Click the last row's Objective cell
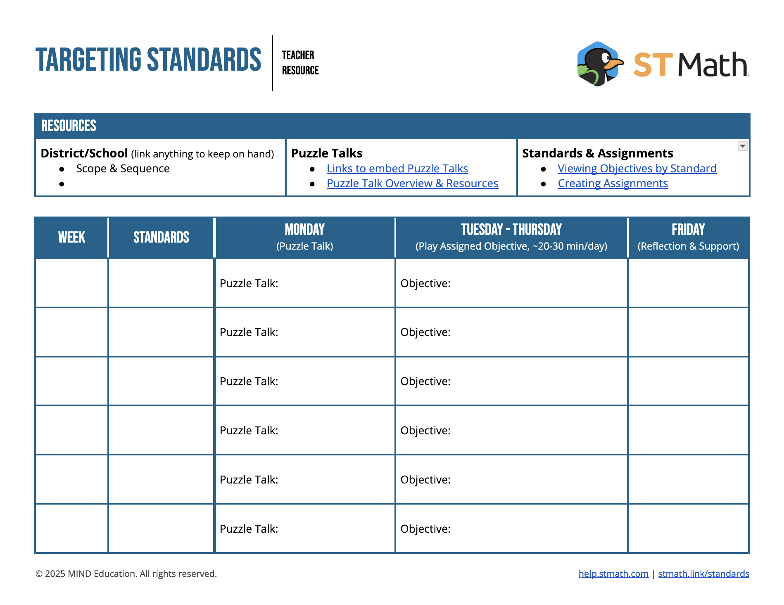 coord(511,529)
